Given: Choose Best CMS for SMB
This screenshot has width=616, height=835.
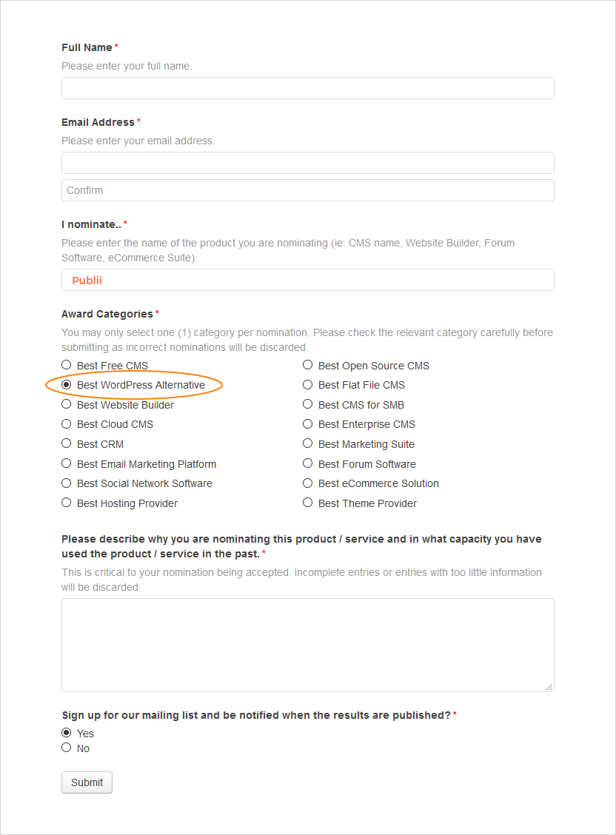Looking at the screenshot, I should [x=307, y=403].
